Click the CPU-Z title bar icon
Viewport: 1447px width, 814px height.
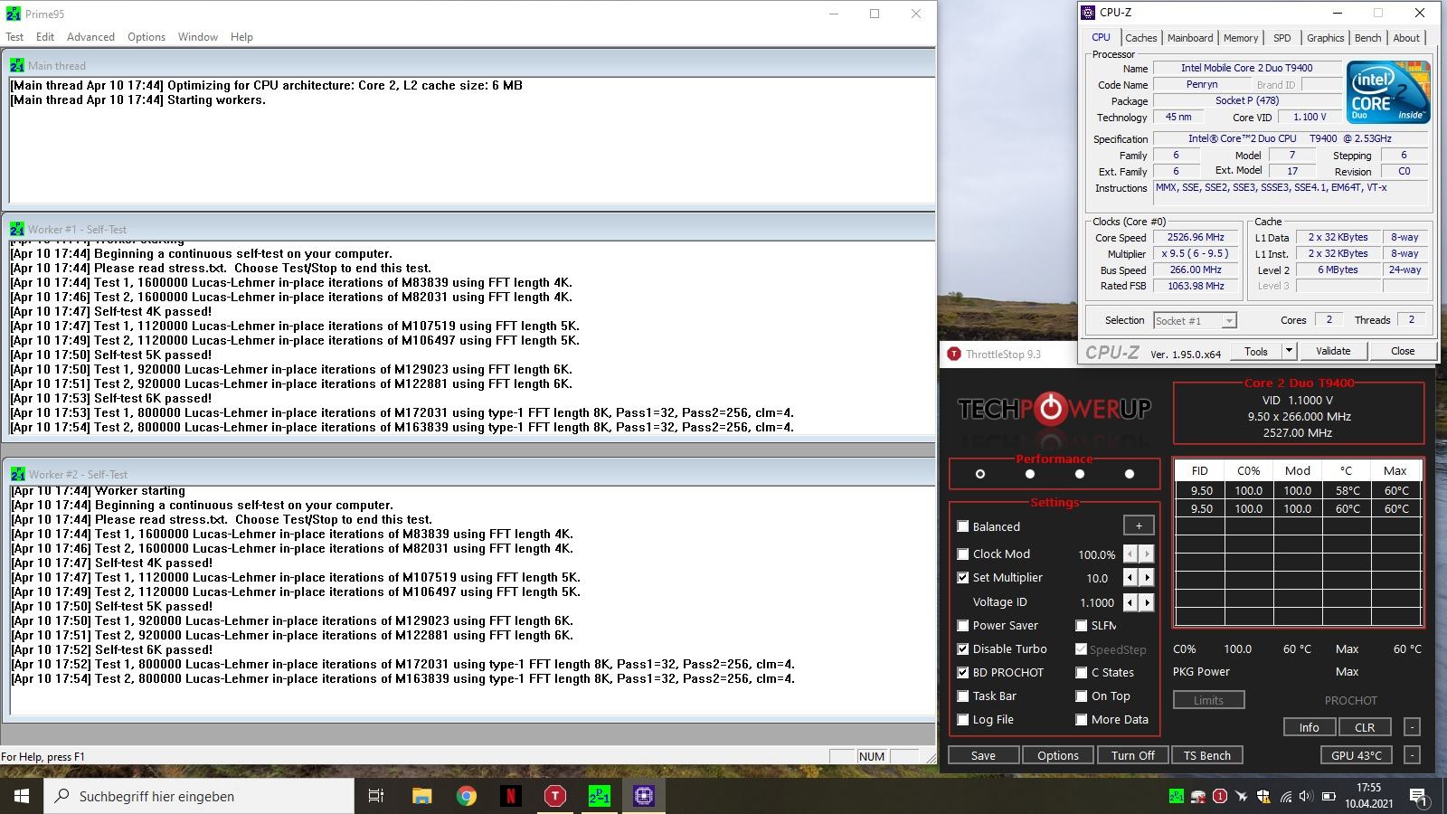[1088, 13]
